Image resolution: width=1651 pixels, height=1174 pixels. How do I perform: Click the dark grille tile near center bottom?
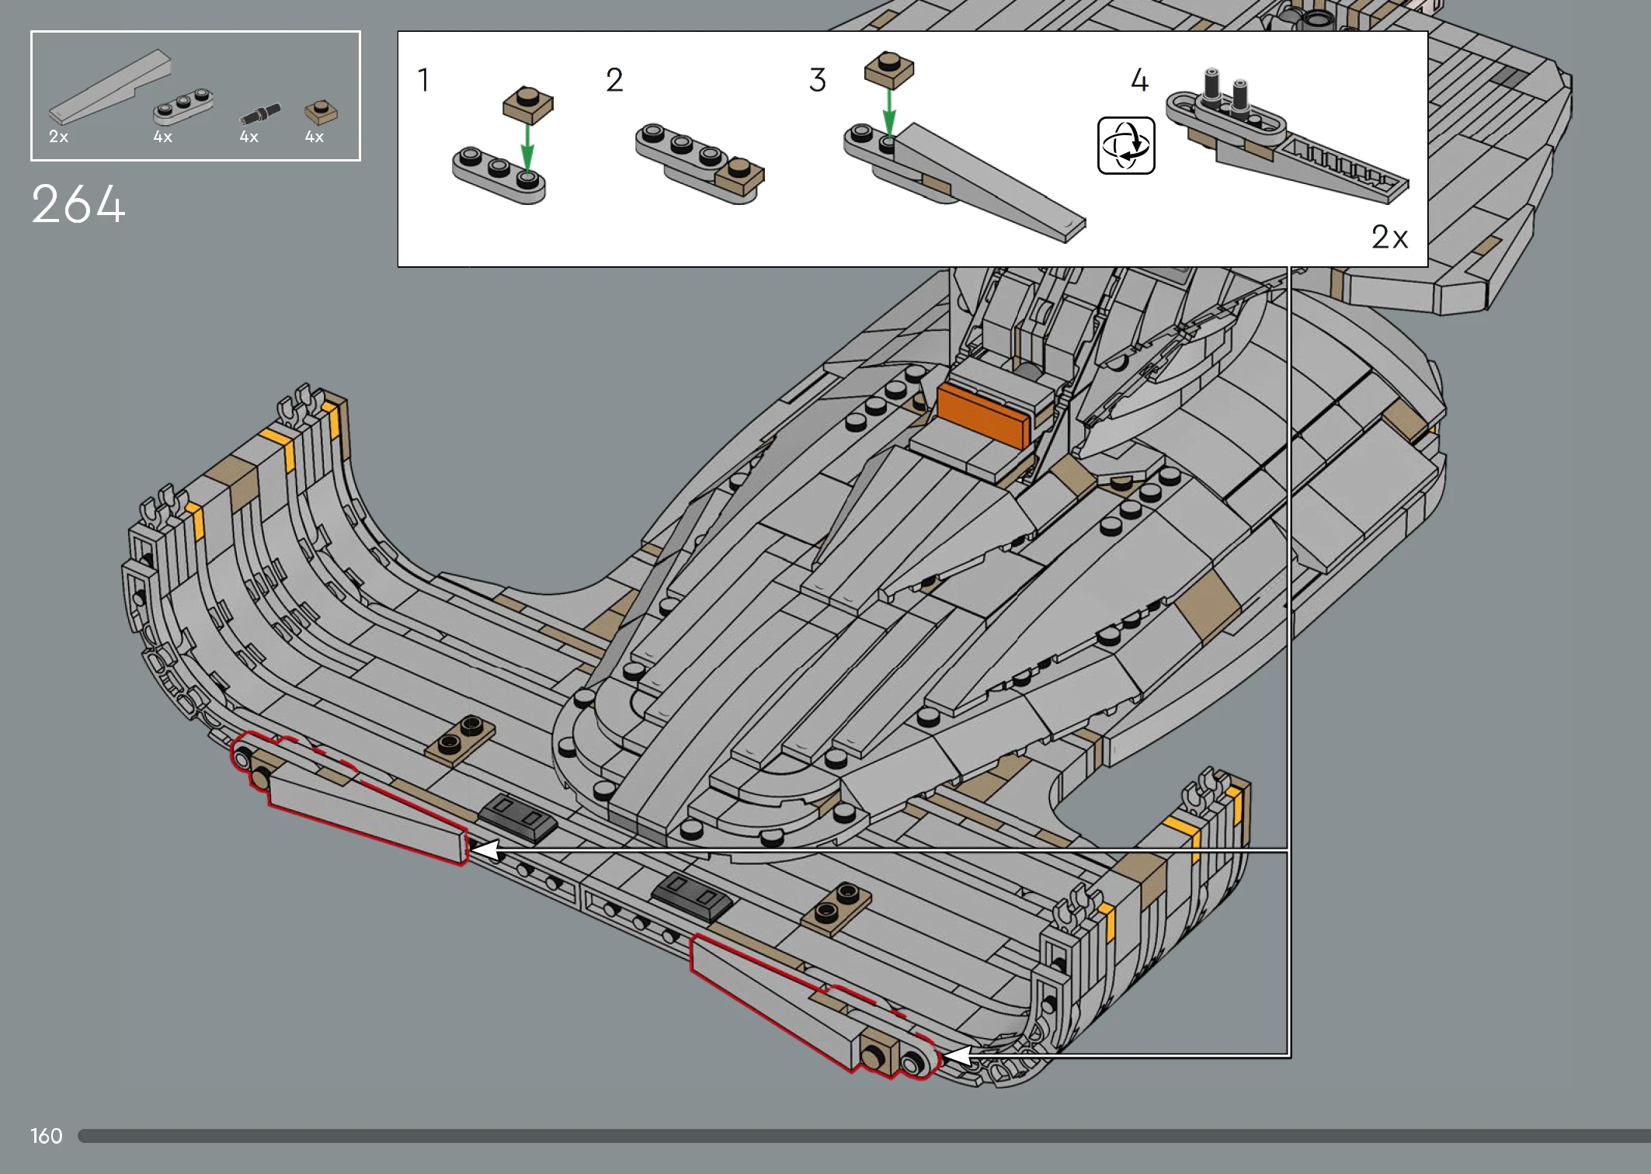click(x=691, y=895)
